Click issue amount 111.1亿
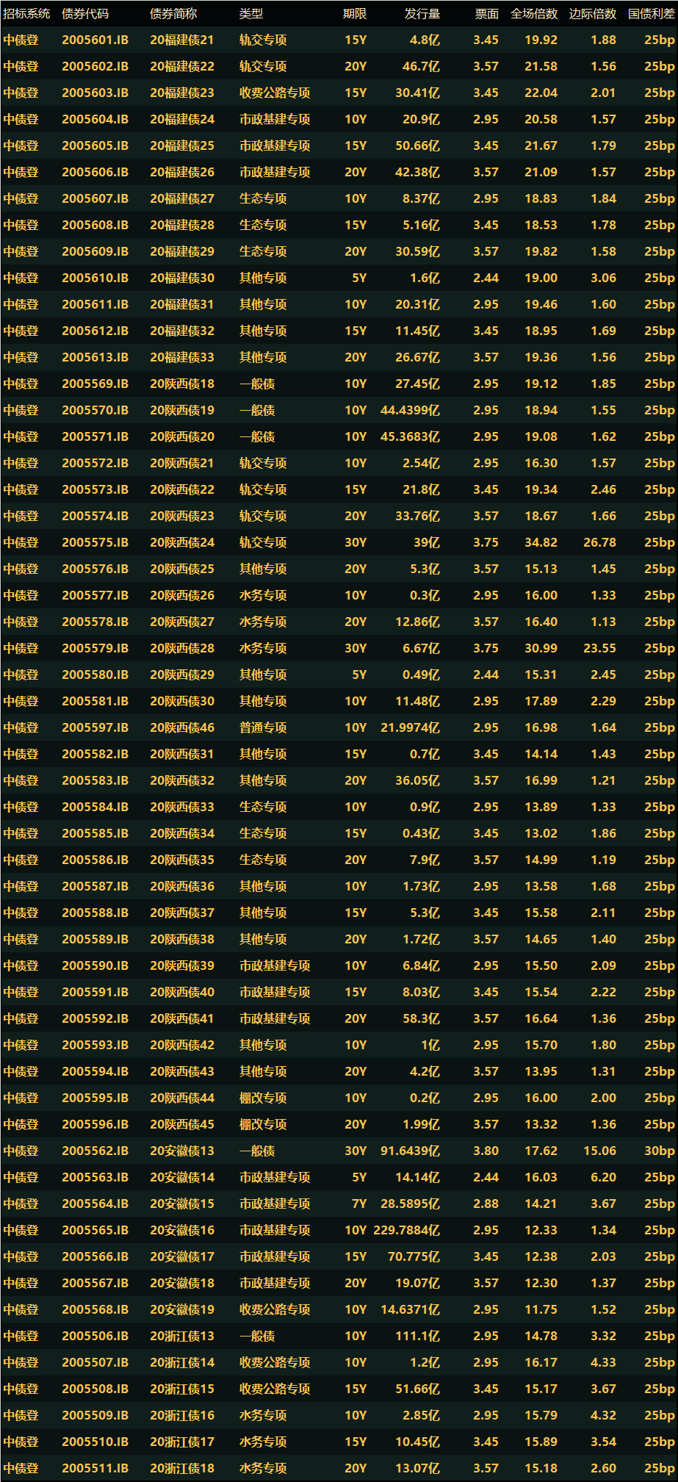 point(417,1337)
